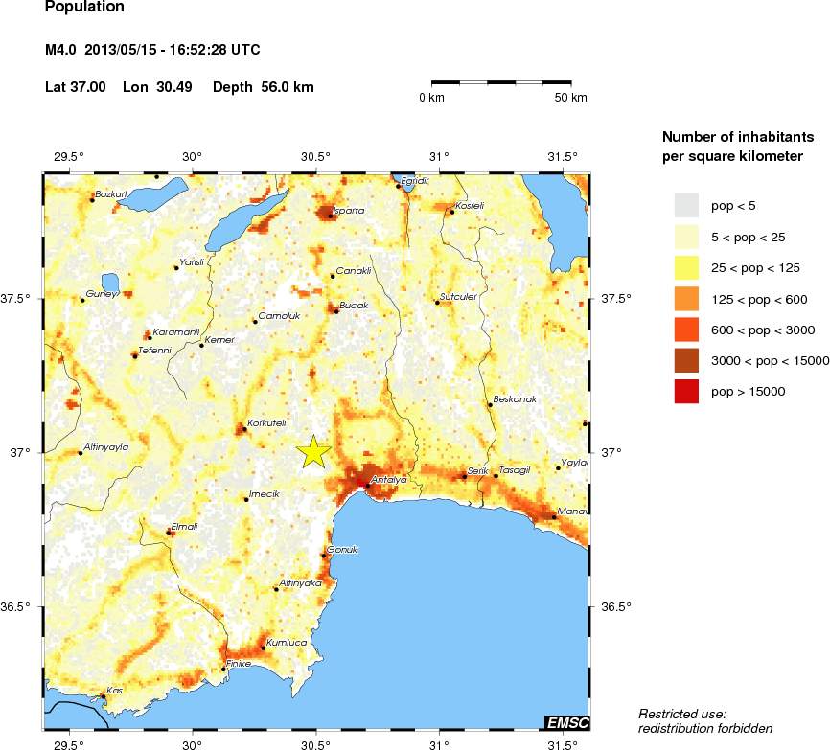Click the grey 'pop < 5' legend swatch
This screenshot has width=830, height=750.
point(686,205)
